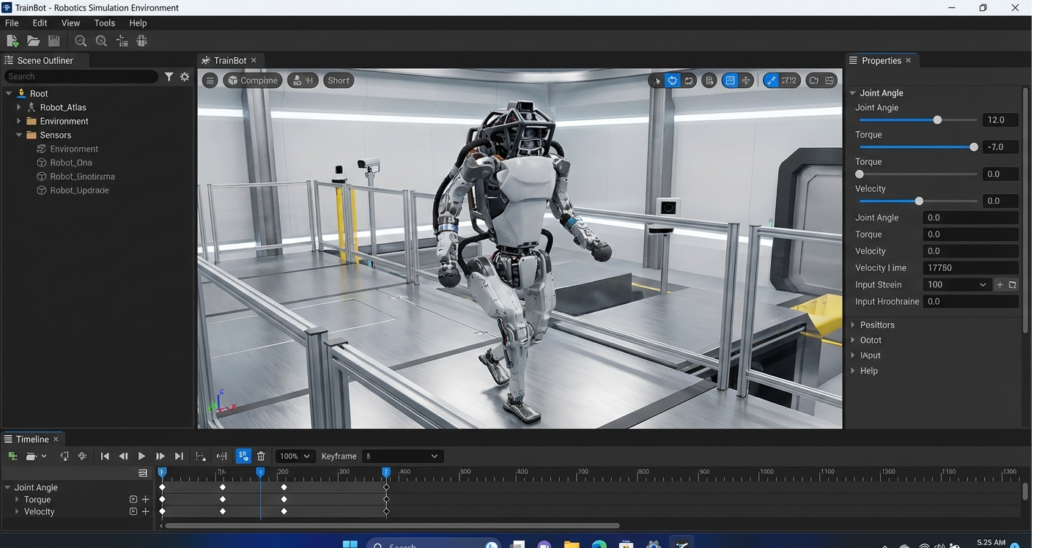This screenshot has width=1042, height=548.
Task: Jump to the first frame in Timeline
Action: (x=105, y=456)
